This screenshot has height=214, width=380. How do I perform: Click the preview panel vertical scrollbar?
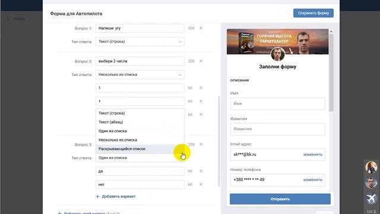(x=331, y=73)
